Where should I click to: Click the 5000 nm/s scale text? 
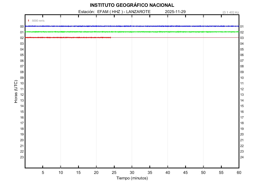tap(38, 21)
